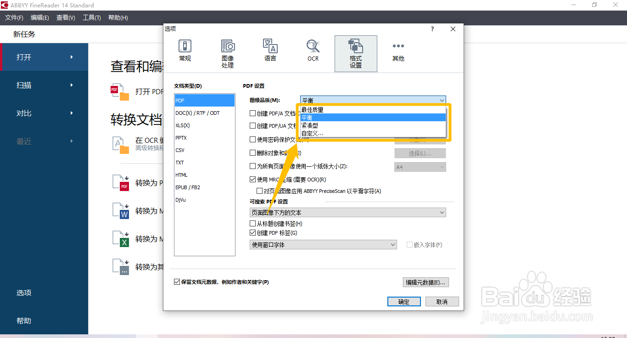This screenshot has height=338, width=627.
Task: Confirm with the 确定 button
Action: pyautogui.click(x=404, y=302)
